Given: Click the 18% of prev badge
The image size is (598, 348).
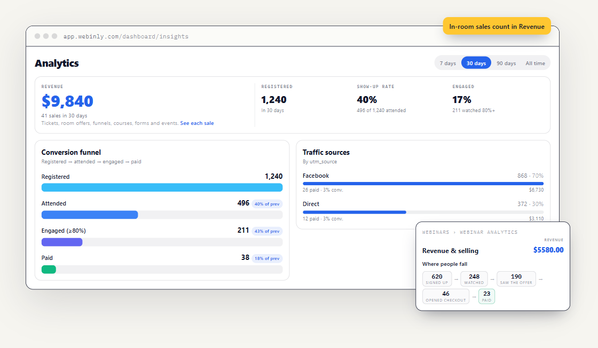Looking at the screenshot, I should [267, 258].
